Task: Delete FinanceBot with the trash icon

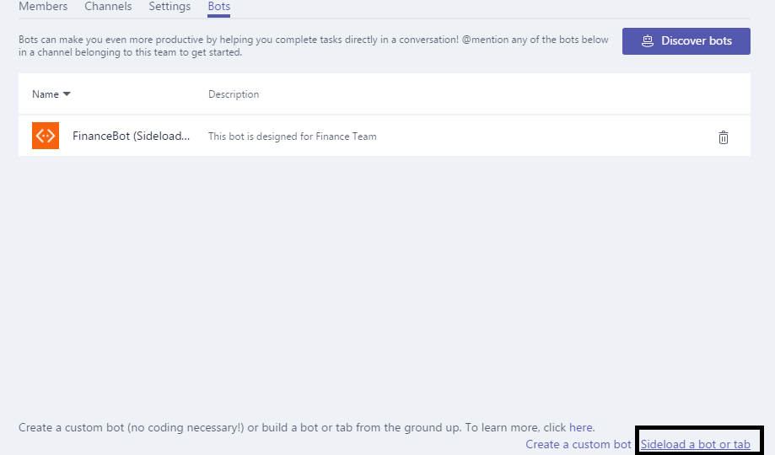Action: 723,137
